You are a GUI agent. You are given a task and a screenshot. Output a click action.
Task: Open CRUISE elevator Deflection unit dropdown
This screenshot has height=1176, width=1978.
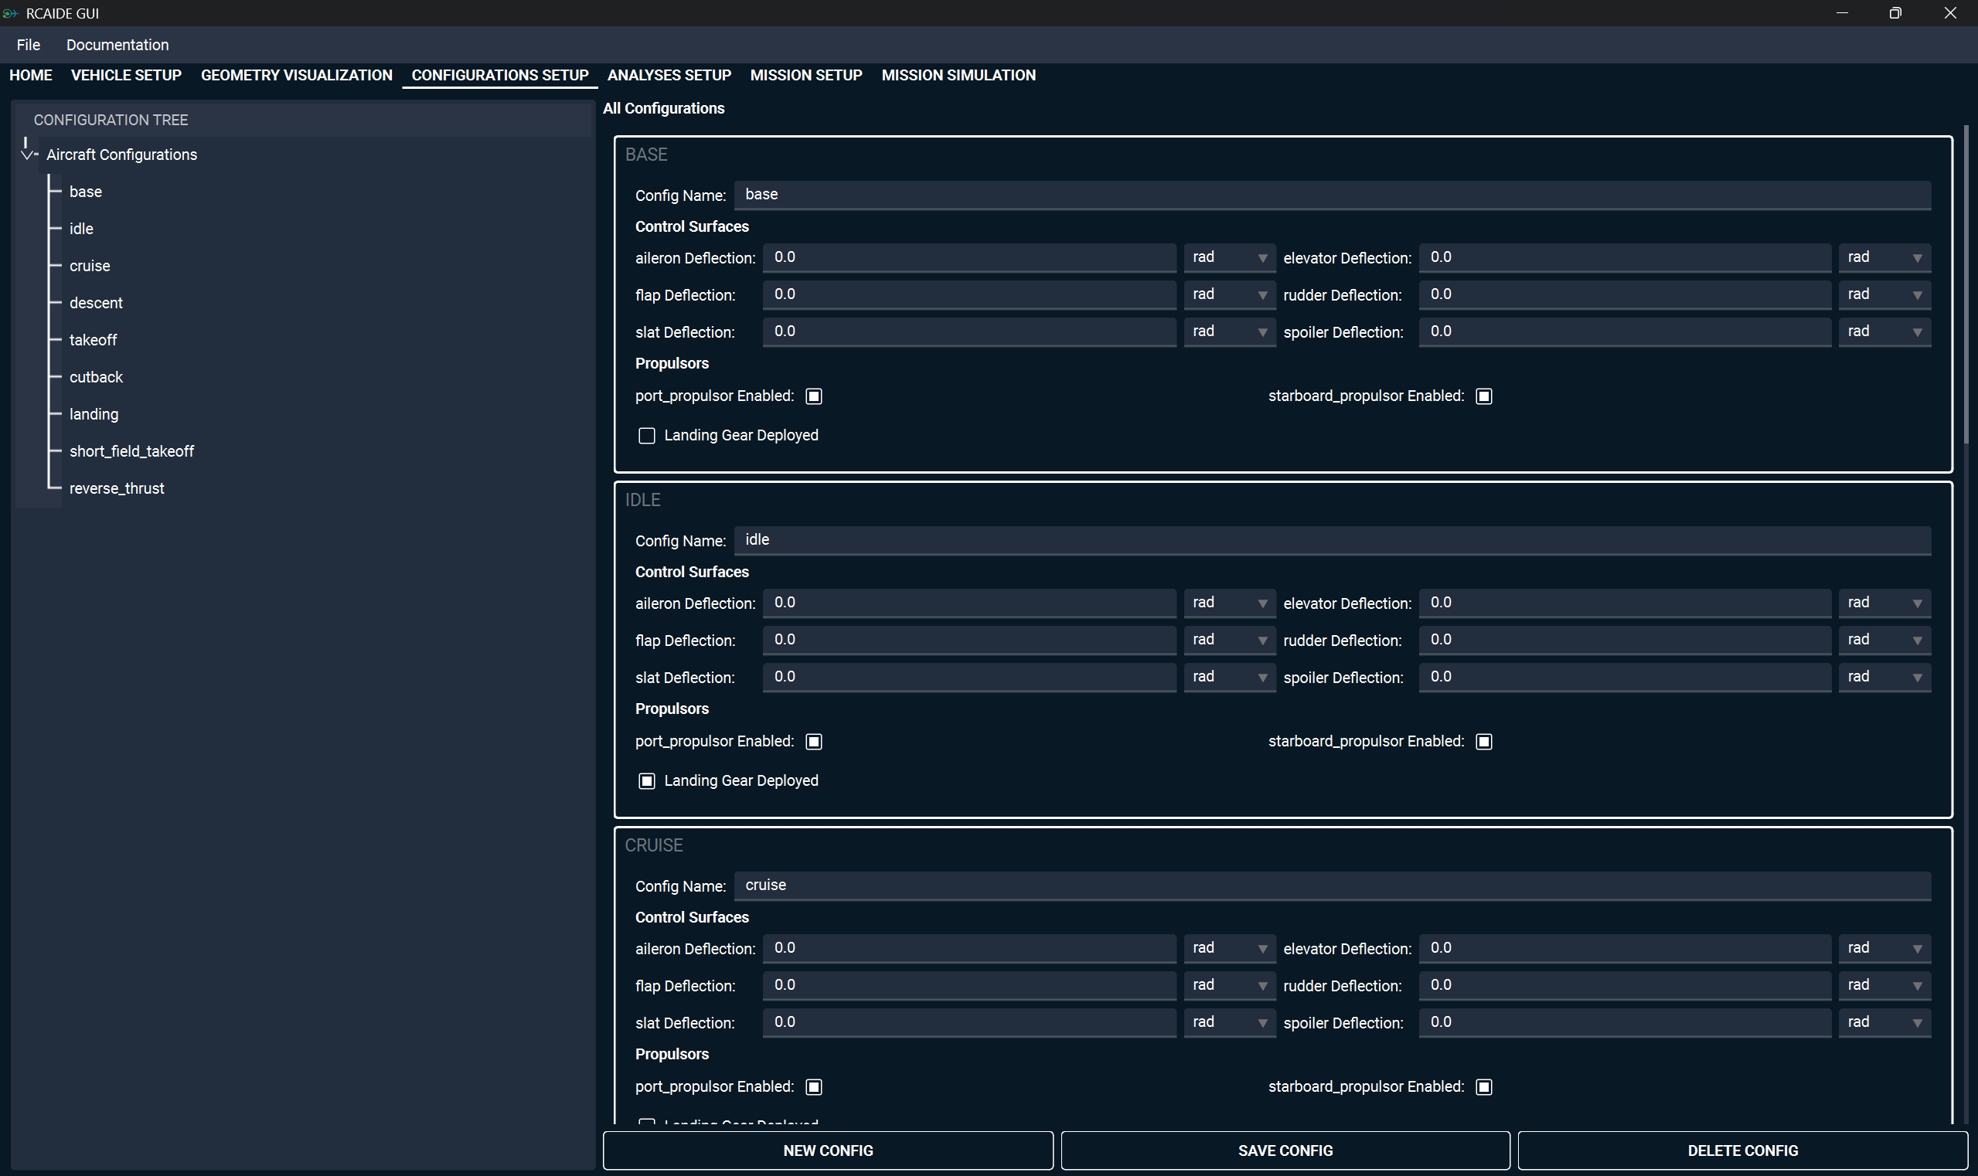click(1884, 949)
